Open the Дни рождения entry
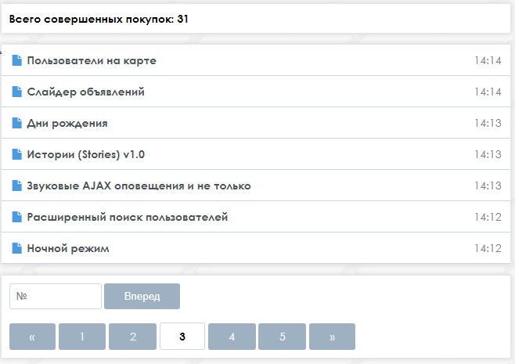This screenshot has width=515, height=364. tap(67, 123)
